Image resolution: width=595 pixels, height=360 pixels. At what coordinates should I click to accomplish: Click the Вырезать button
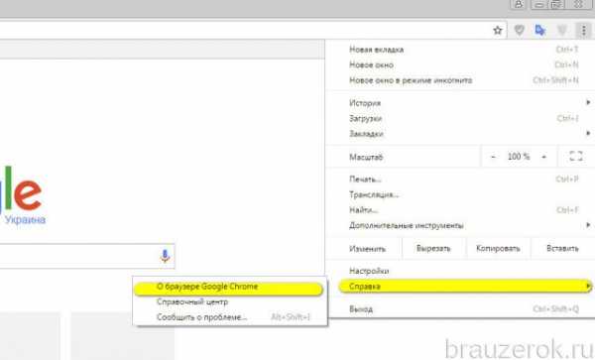(x=433, y=249)
